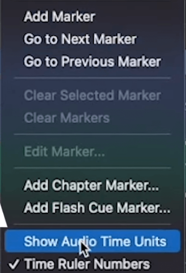Select Go to Previous Marker
186x273 pixels.
tap(93, 61)
